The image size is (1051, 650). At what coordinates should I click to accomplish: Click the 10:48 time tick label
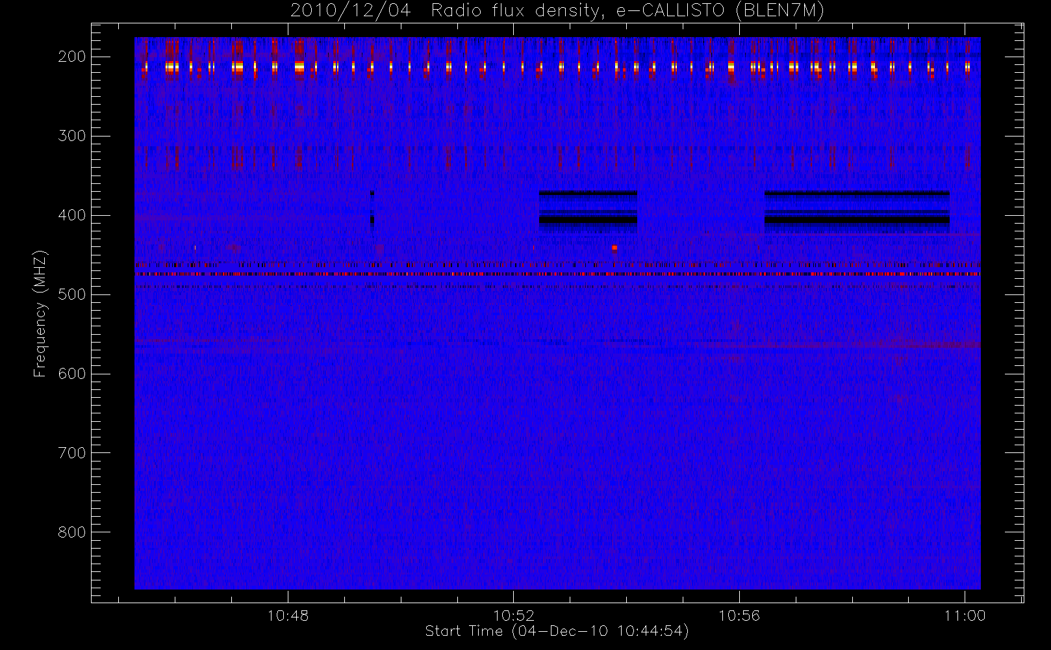click(x=288, y=616)
